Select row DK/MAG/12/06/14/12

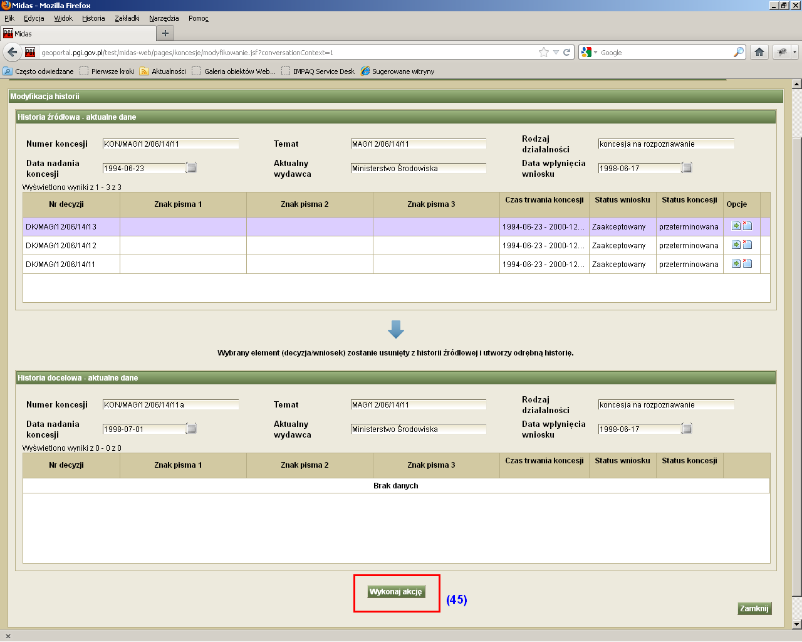pos(396,245)
